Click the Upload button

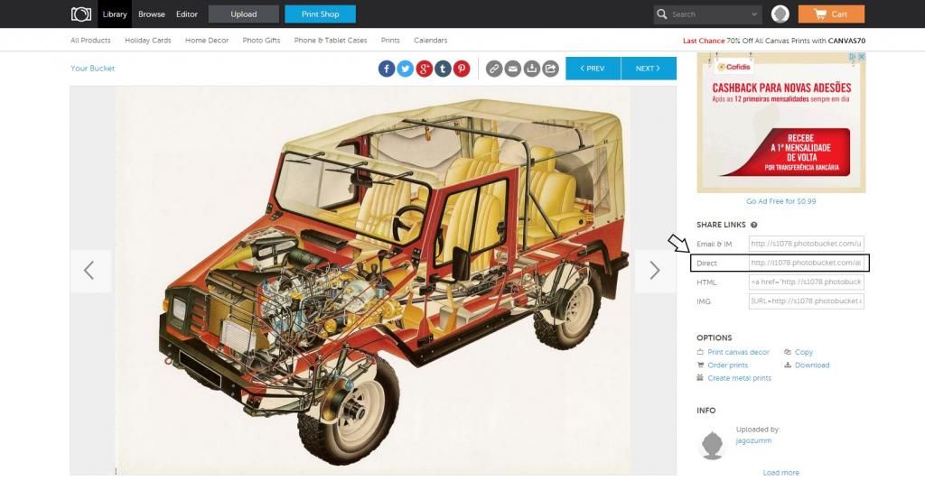[x=244, y=14]
